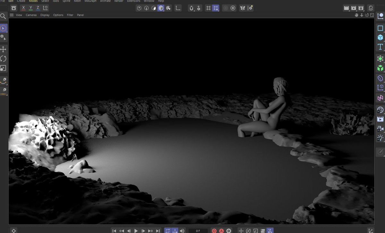385x233 pixels.
Task: Select the Rotate tool in left toolbar
Action: pyautogui.click(x=3, y=59)
